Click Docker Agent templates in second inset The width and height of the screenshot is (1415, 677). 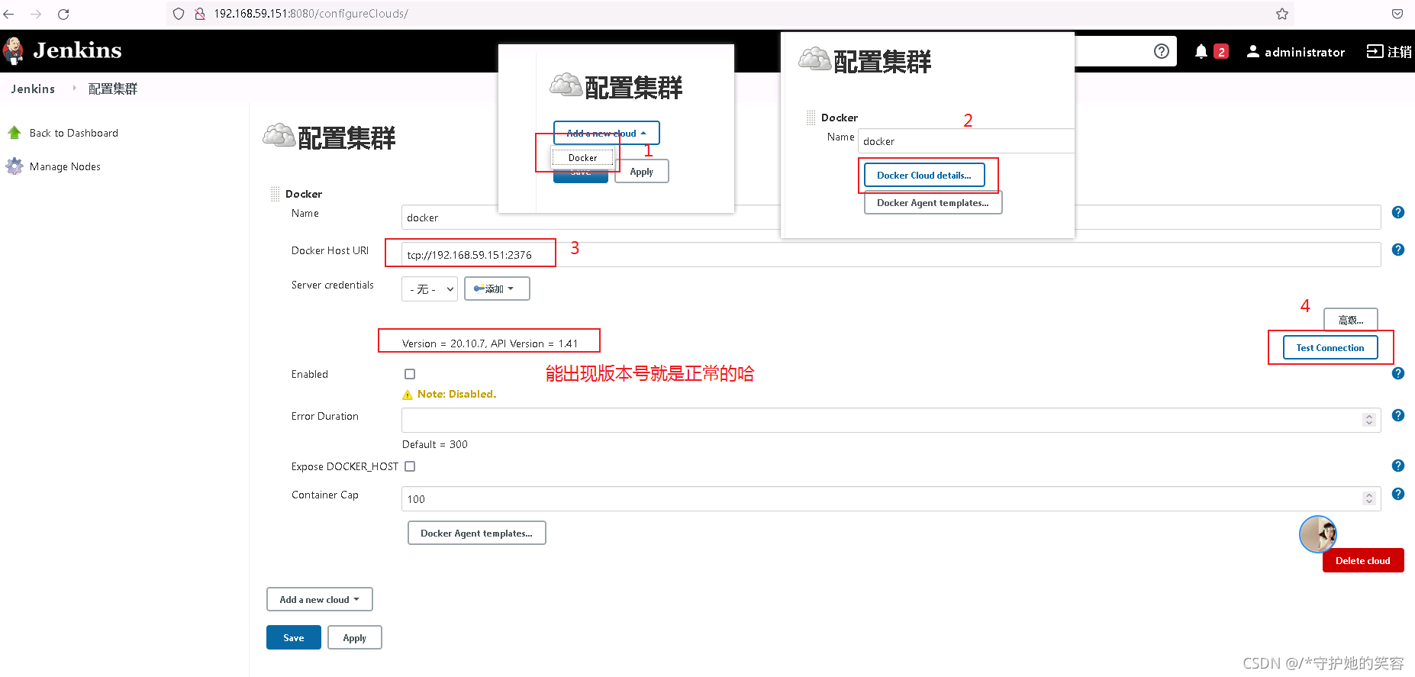[933, 202]
